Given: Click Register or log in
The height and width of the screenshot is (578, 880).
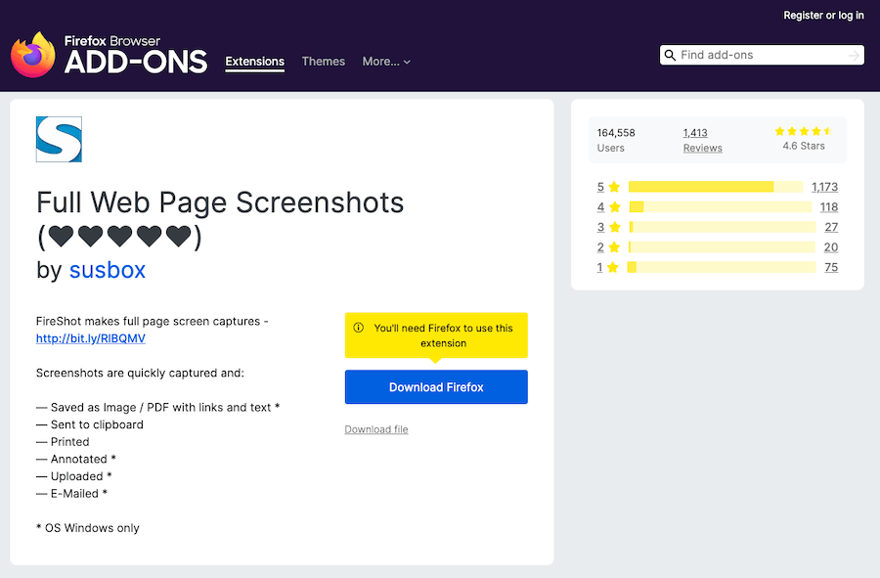Looking at the screenshot, I should (x=824, y=15).
